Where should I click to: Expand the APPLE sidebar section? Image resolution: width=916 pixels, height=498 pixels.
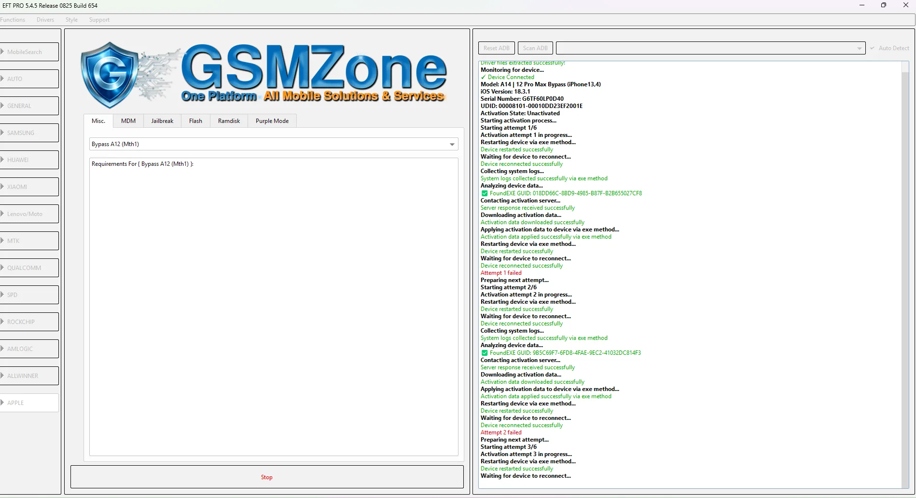29,403
